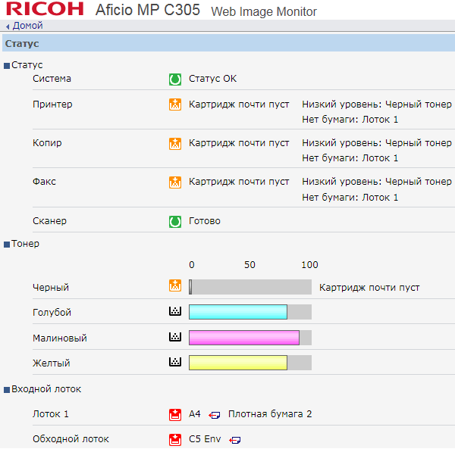Click the System status OK green icon

pyautogui.click(x=175, y=79)
